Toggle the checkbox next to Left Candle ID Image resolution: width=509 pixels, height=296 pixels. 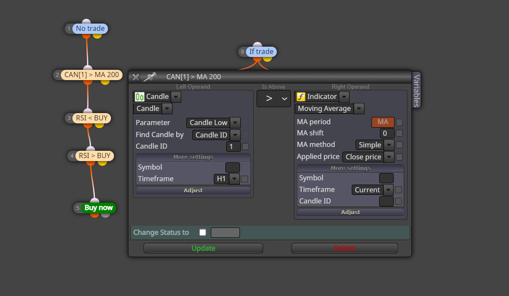point(246,147)
